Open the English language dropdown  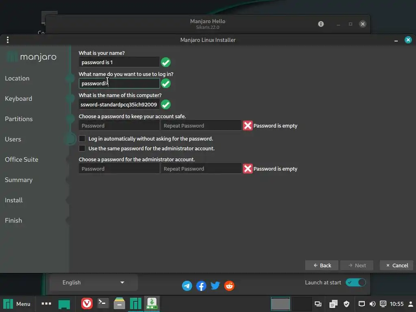click(x=93, y=283)
